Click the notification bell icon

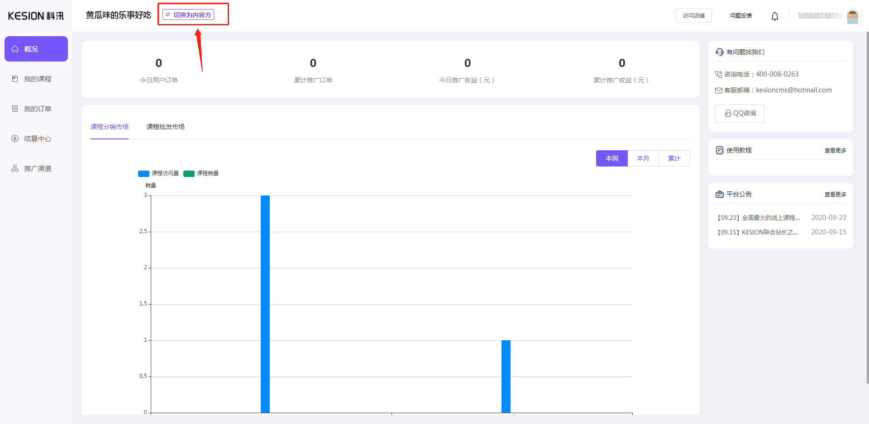(774, 16)
